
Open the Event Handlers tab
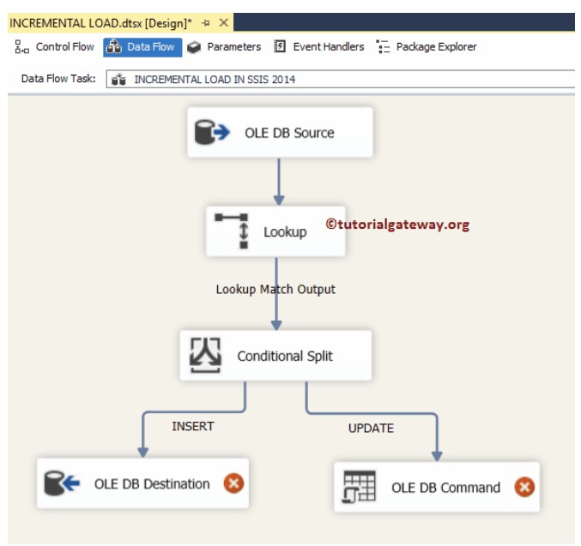point(318,47)
